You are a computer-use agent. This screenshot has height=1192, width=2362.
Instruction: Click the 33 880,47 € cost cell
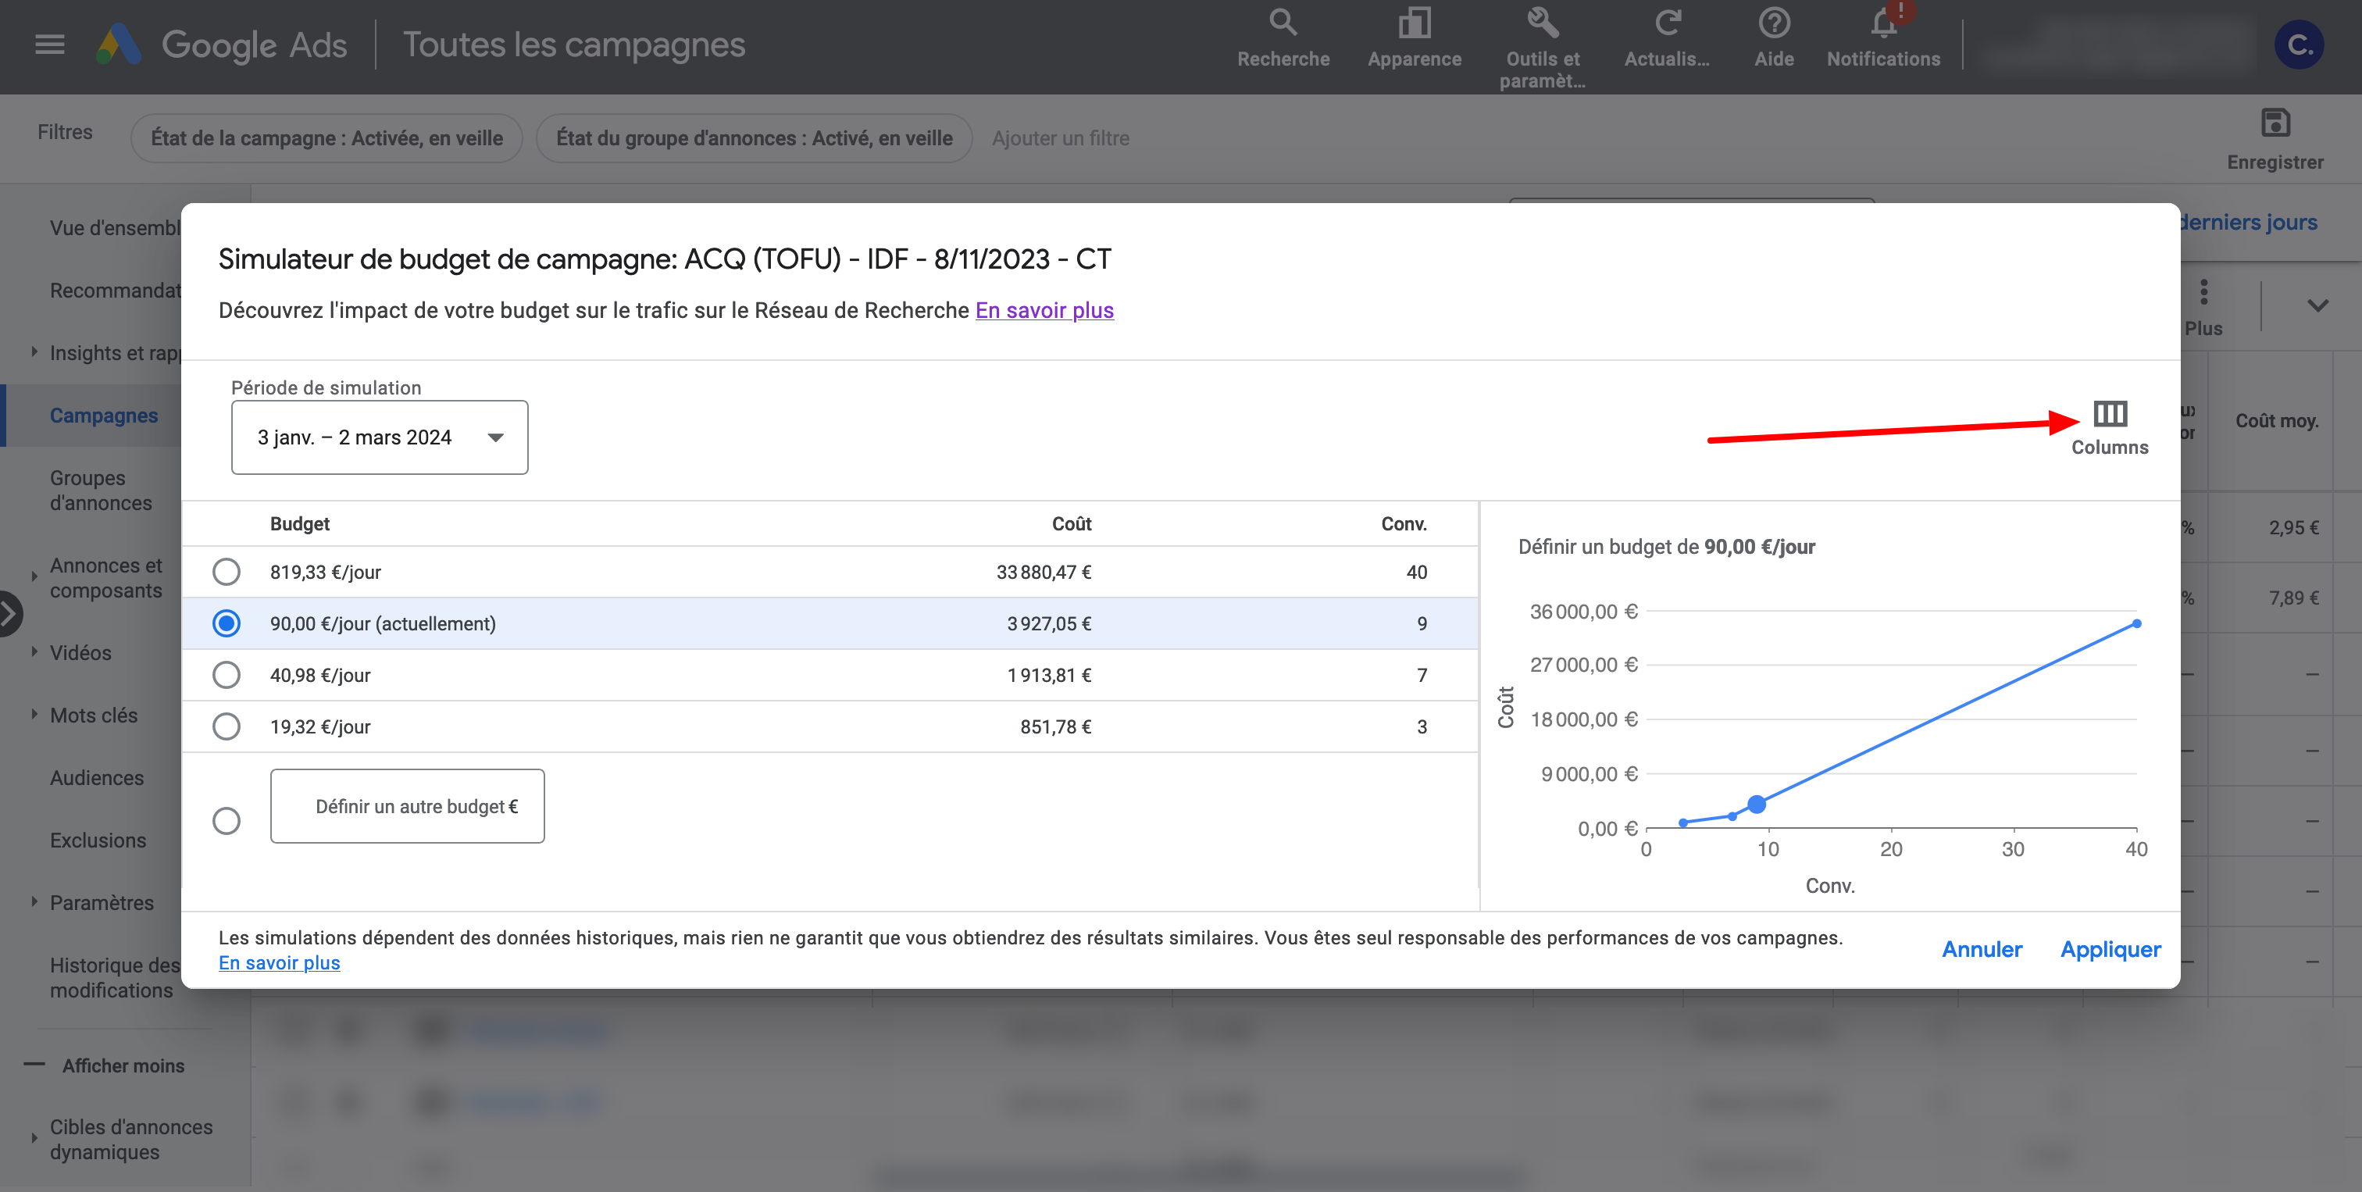(x=1044, y=572)
